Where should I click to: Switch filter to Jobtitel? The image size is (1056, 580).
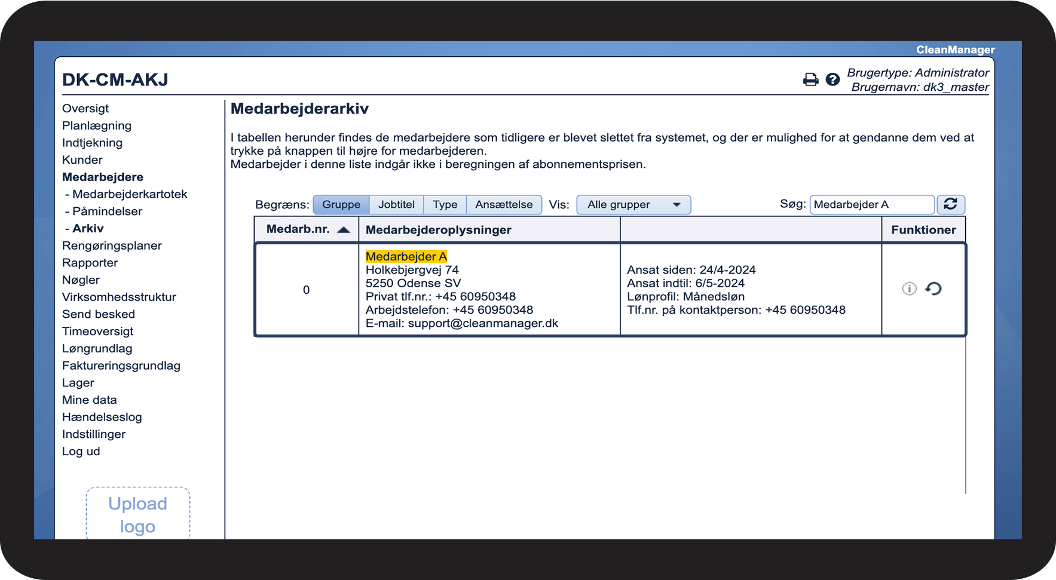(x=396, y=204)
